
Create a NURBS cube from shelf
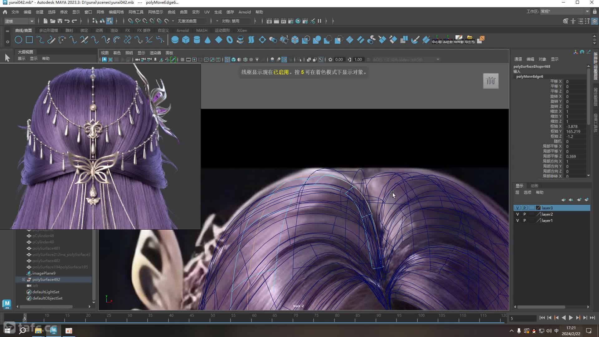click(x=186, y=40)
